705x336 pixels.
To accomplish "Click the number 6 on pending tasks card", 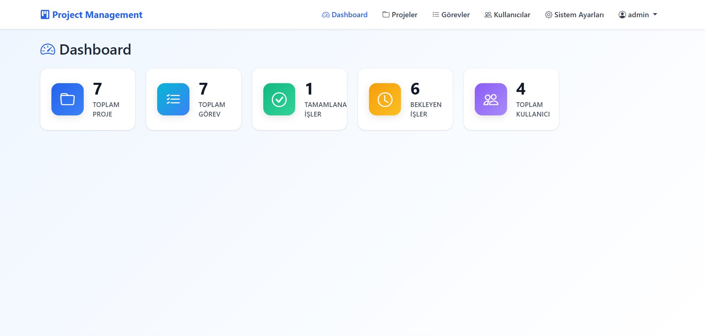I will coord(415,89).
